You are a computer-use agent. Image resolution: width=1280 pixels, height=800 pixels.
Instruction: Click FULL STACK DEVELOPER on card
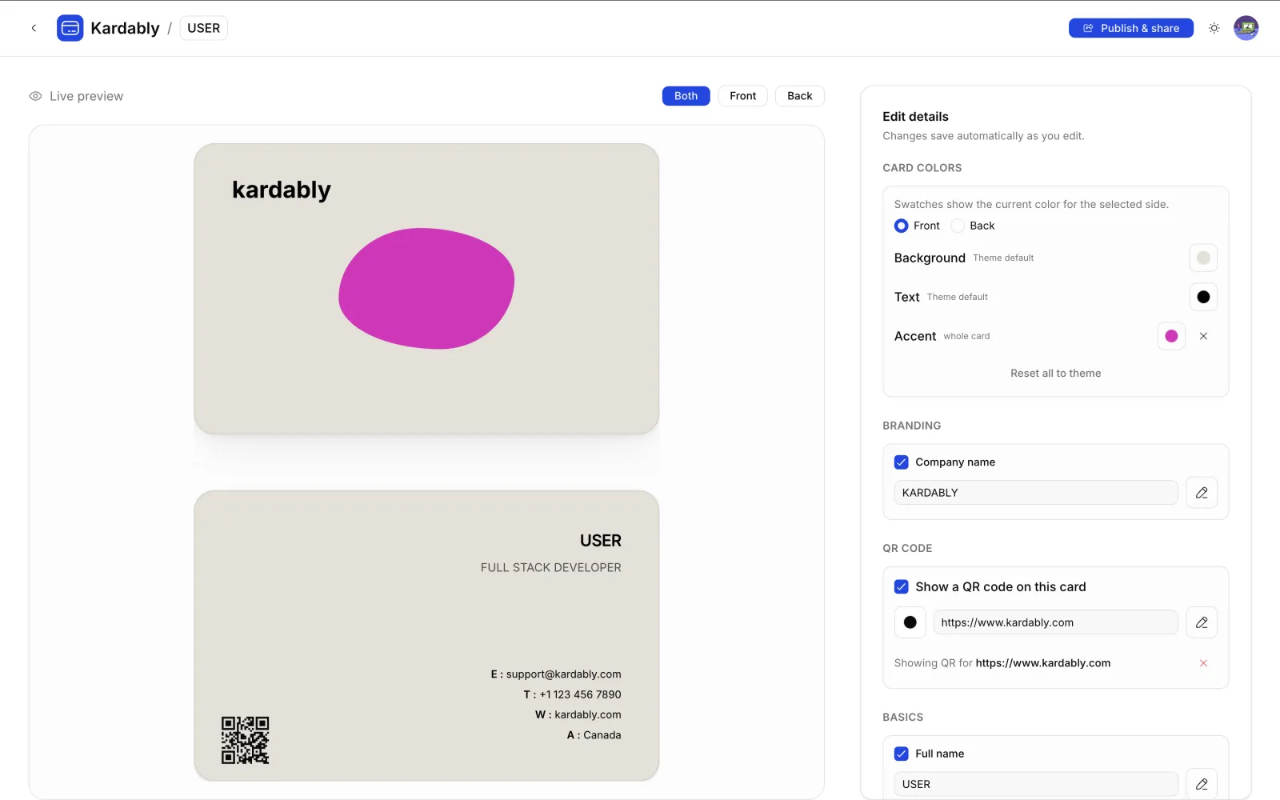pos(550,567)
